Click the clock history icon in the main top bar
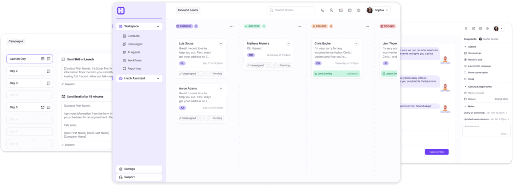This screenshot has height=186, width=513. [x=358, y=10]
